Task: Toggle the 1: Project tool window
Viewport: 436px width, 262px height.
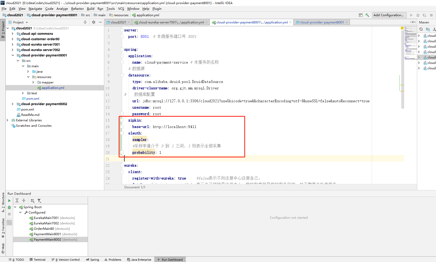Action: click(x=3, y=29)
